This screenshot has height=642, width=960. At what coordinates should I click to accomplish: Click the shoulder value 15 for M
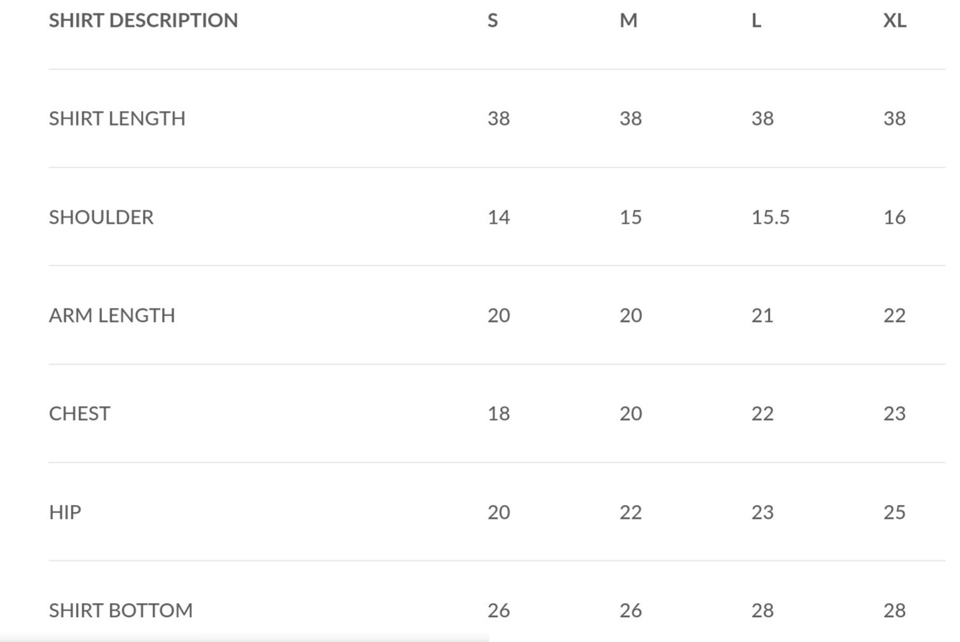(x=631, y=217)
